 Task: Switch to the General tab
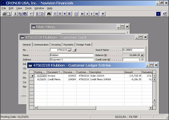[x=26, y=45]
